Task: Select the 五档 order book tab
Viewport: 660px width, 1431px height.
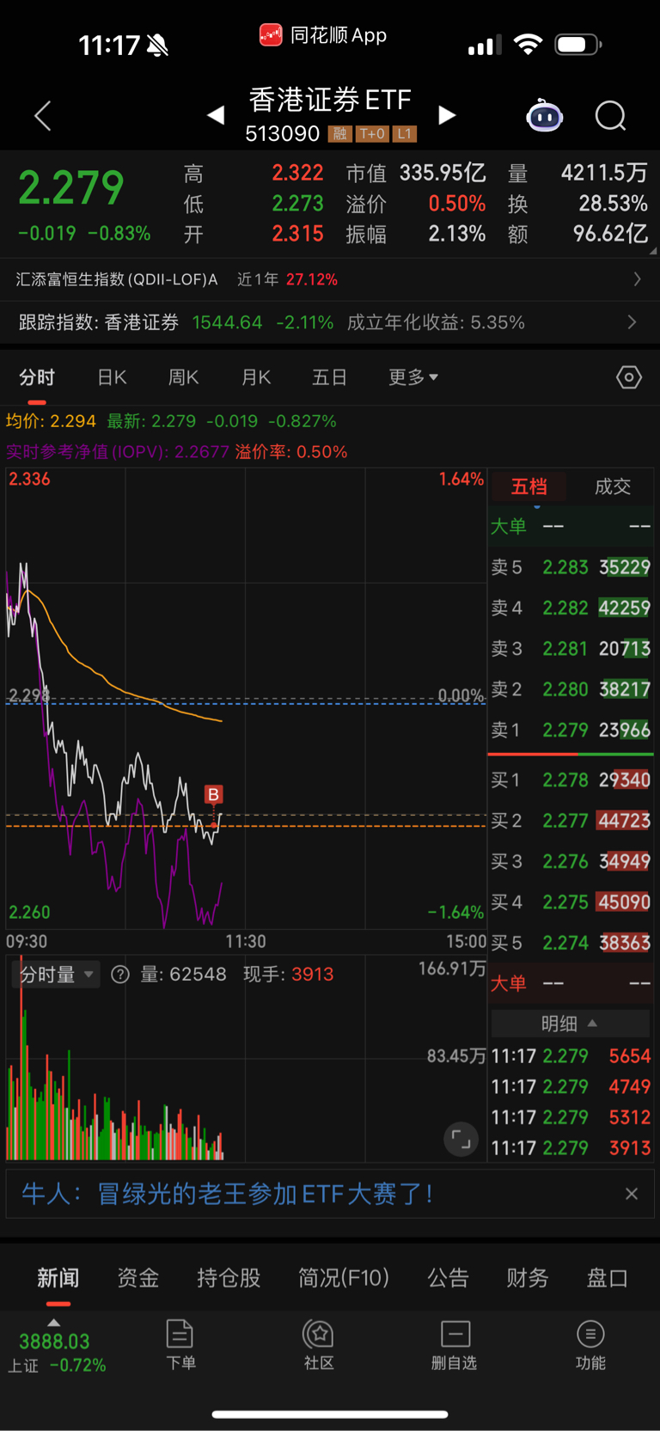Action: [529, 486]
